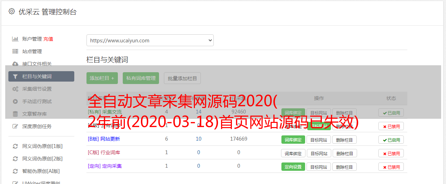Click the 14 count in 采集交流 row
The height and width of the screenshot is (184, 446).
198,112
